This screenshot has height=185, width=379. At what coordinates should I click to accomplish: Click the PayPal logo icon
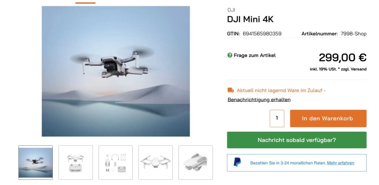tap(237, 162)
